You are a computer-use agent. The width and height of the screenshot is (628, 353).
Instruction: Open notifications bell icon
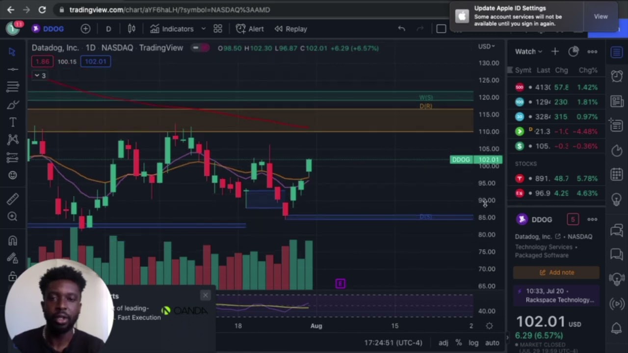click(x=617, y=328)
